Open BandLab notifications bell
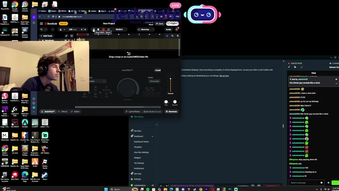The width and height of the screenshot is (339, 191). (177, 29)
